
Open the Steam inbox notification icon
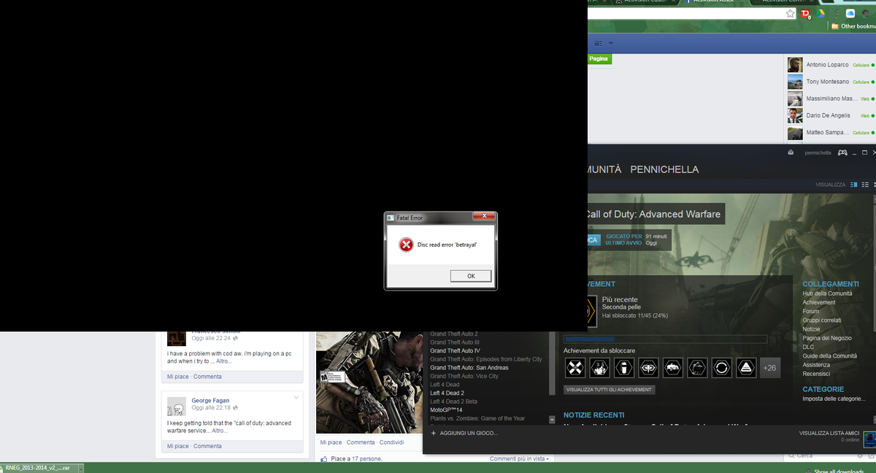click(x=790, y=153)
